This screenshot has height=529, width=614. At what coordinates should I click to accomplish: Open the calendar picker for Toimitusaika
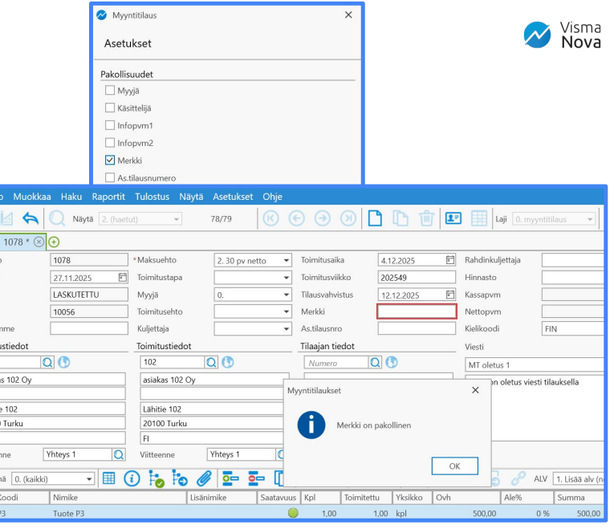tap(450, 260)
